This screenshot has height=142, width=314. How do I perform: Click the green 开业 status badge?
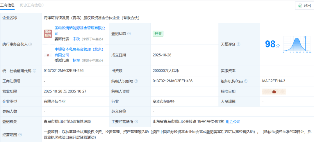pos(158,34)
